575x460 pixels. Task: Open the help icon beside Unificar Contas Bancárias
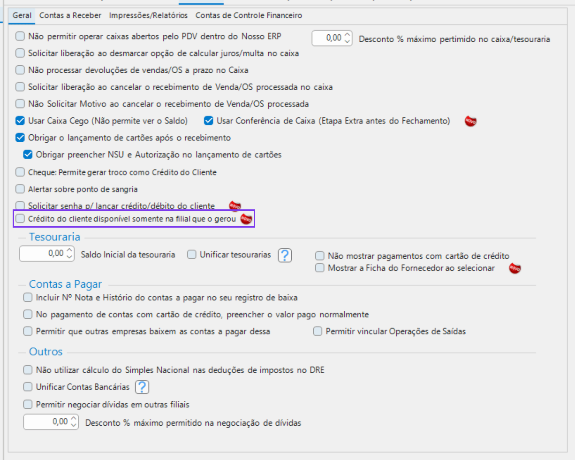(x=142, y=387)
